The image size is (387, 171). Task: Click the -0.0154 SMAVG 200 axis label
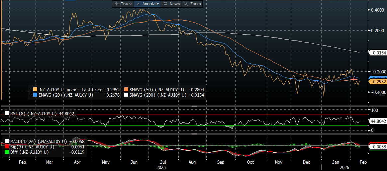(378, 52)
